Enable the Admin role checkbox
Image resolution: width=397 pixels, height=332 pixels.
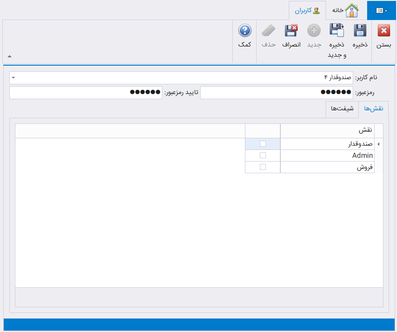click(x=263, y=156)
